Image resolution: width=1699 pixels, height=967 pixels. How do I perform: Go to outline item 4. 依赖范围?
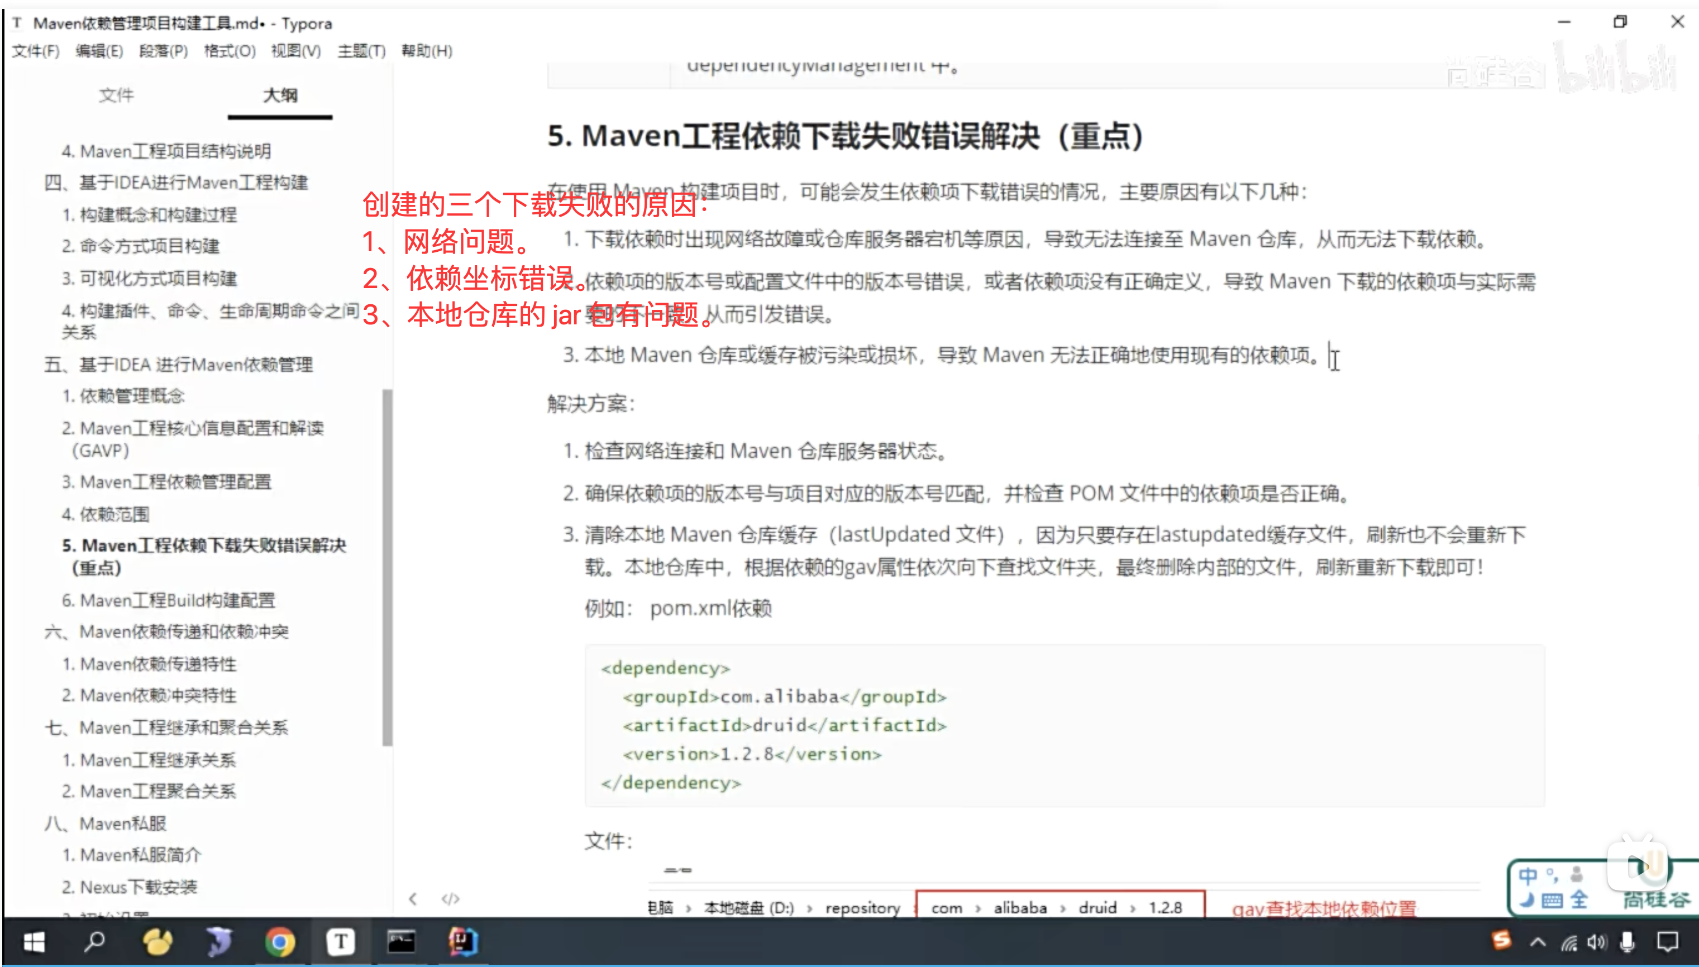(106, 514)
